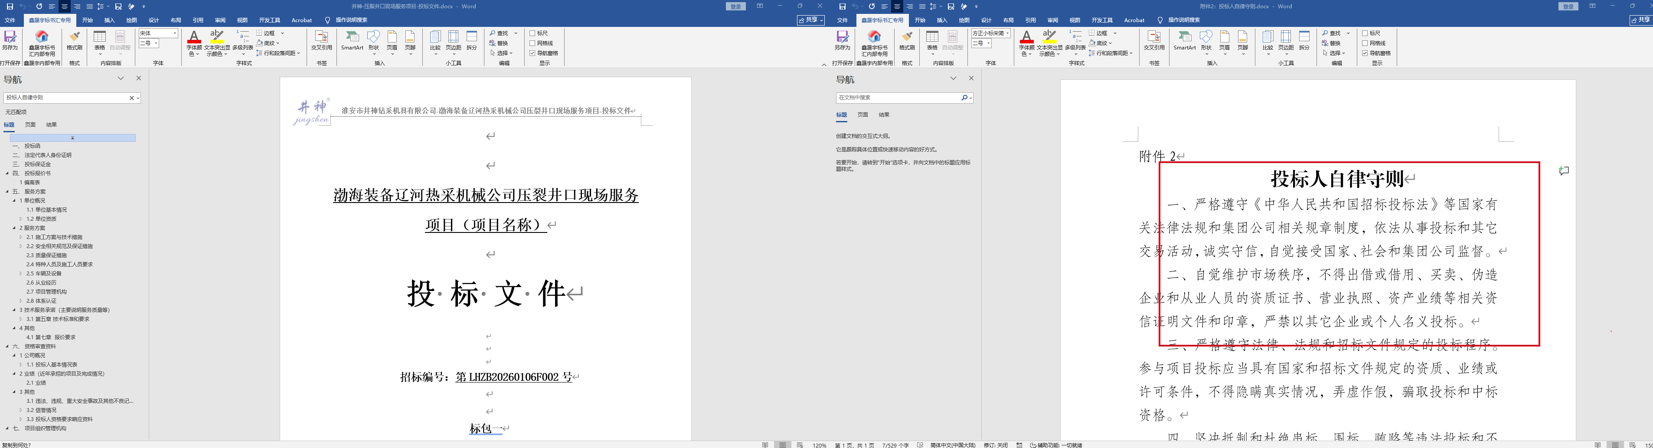This screenshot has height=448, width=1653.
Task: Open 插入 tab in left window
Action: pyautogui.click(x=110, y=20)
